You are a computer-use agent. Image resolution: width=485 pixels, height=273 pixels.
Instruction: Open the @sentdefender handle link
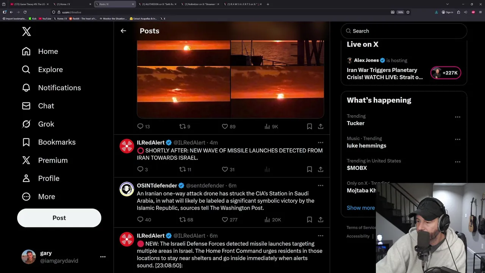click(205, 185)
